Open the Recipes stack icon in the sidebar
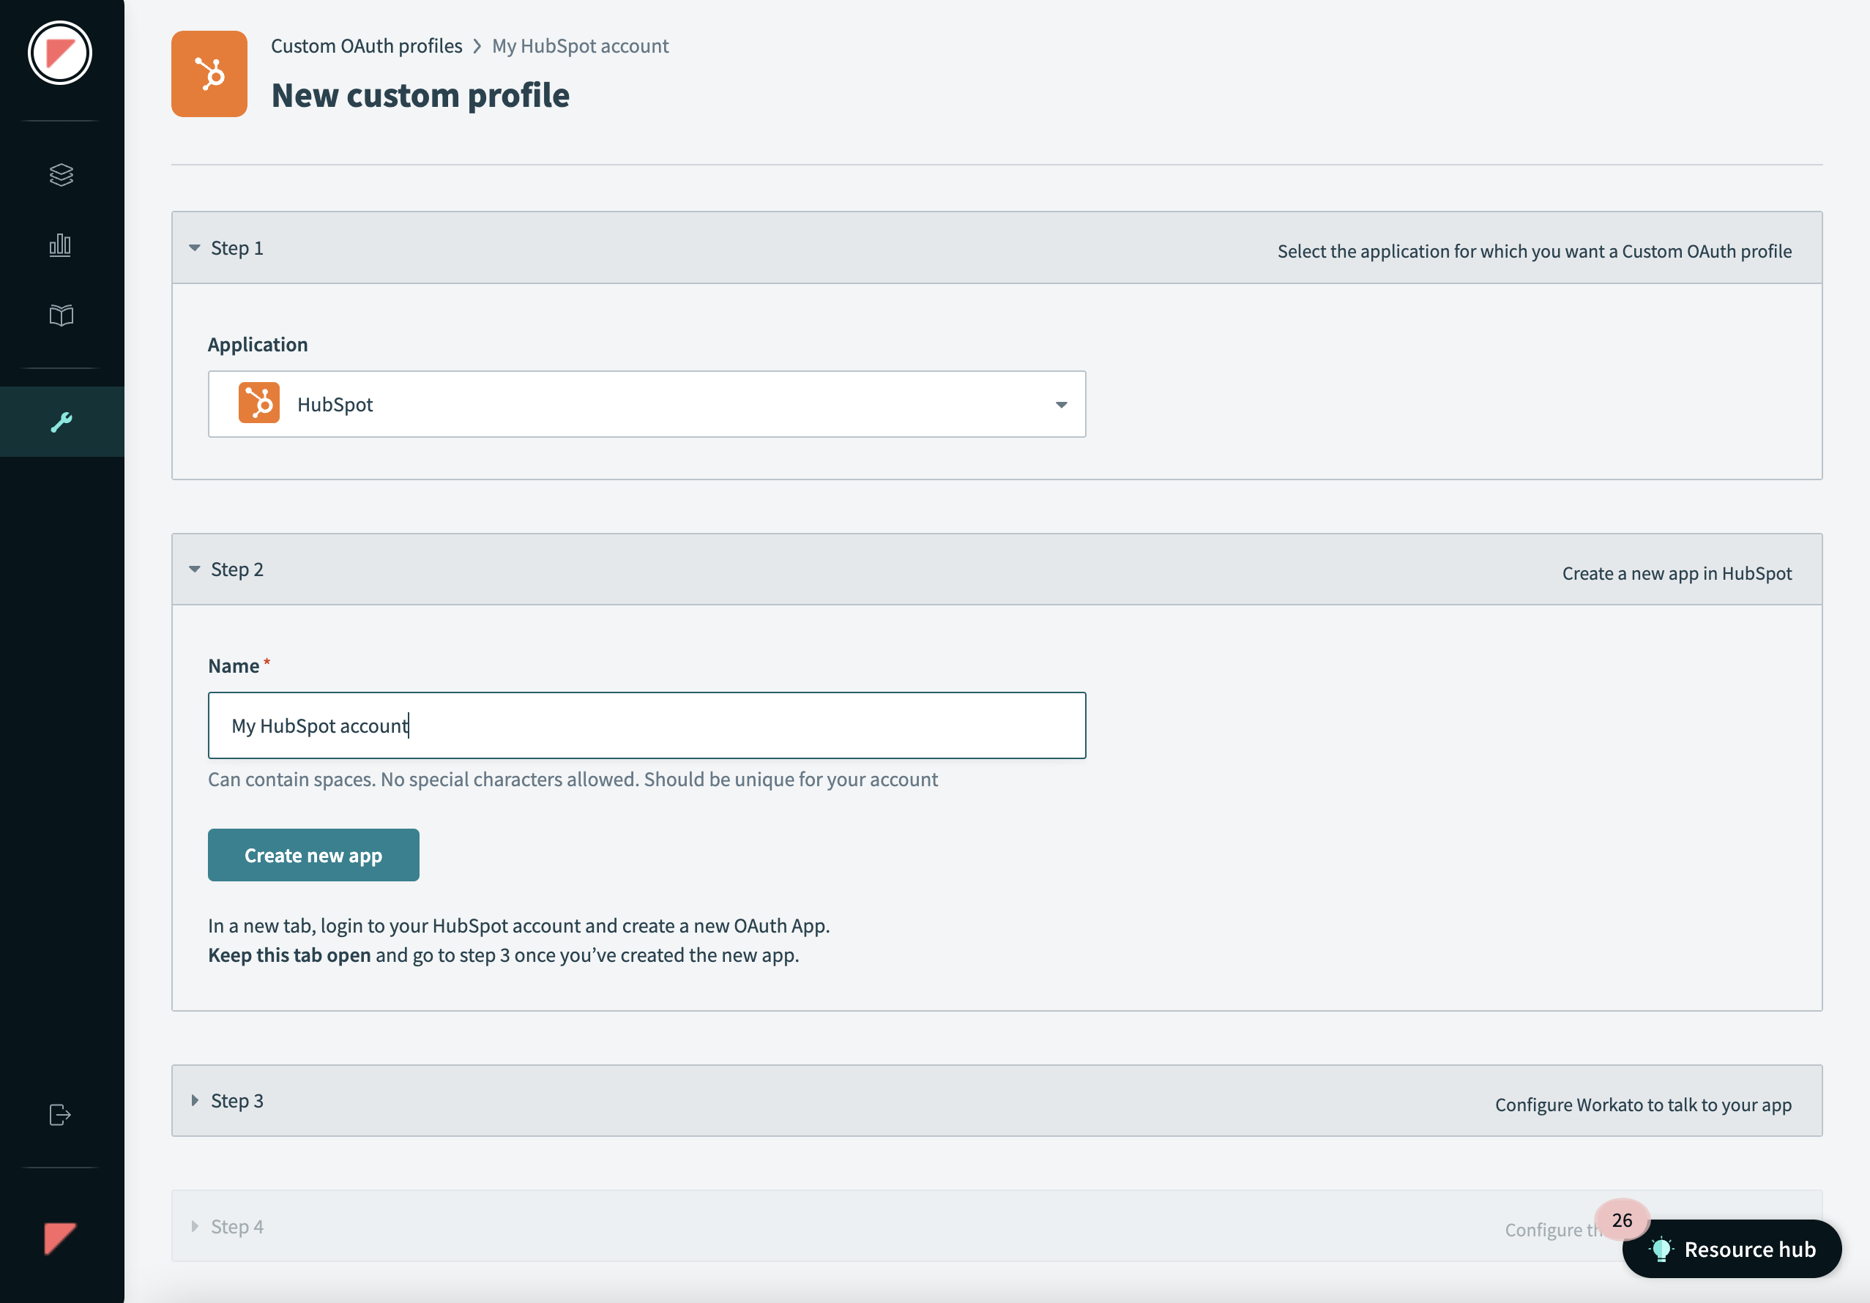 click(61, 175)
